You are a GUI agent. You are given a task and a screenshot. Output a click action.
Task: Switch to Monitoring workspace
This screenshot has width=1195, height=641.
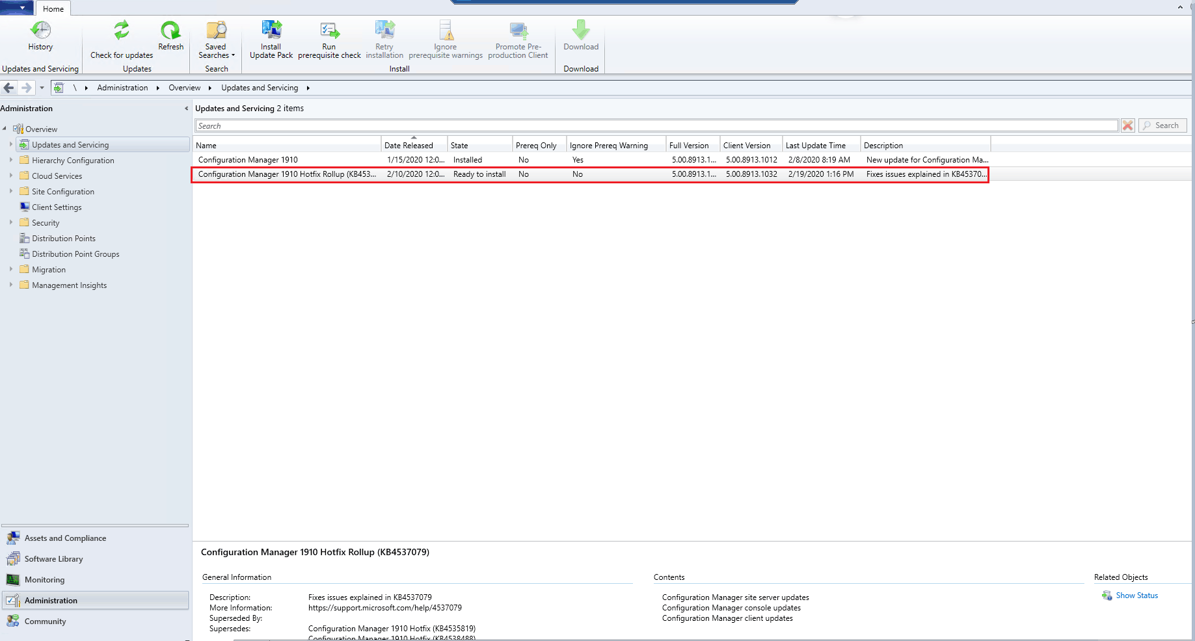pyautogui.click(x=95, y=579)
